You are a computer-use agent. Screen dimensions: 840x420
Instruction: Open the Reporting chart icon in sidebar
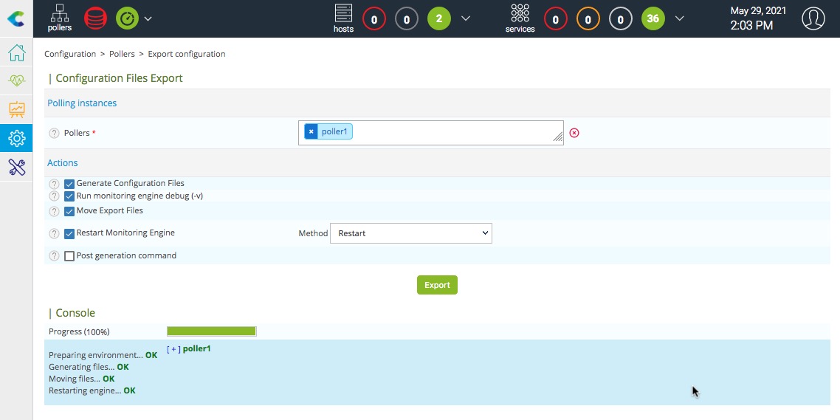[16, 109]
